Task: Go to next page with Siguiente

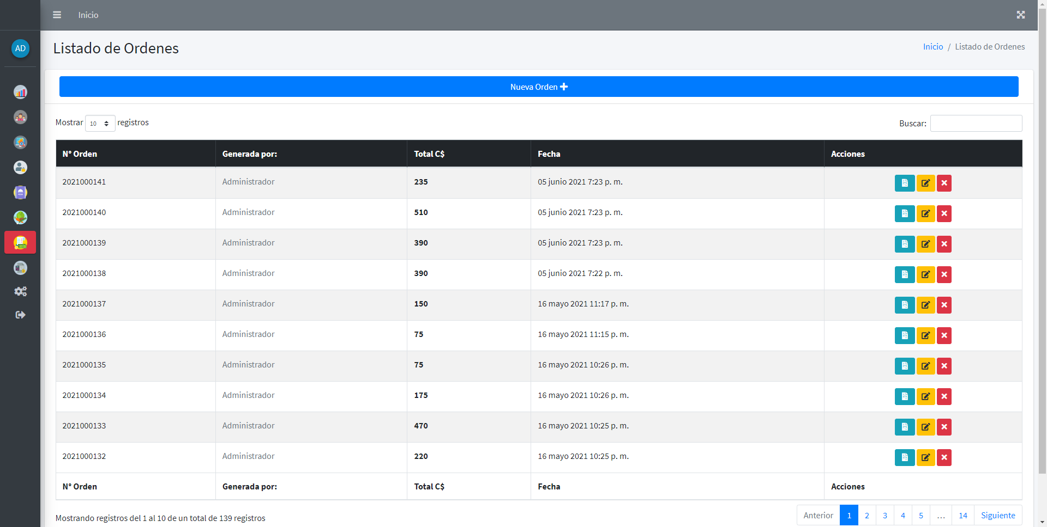Action: pos(997,515)
